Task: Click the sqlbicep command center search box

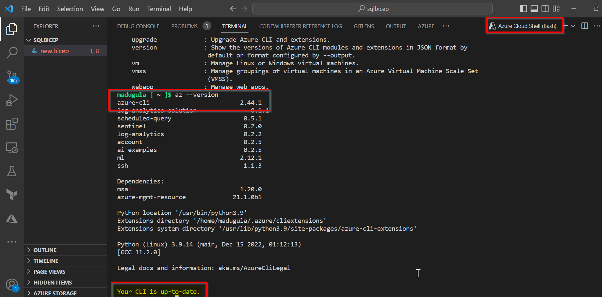Action: (373, 9)
